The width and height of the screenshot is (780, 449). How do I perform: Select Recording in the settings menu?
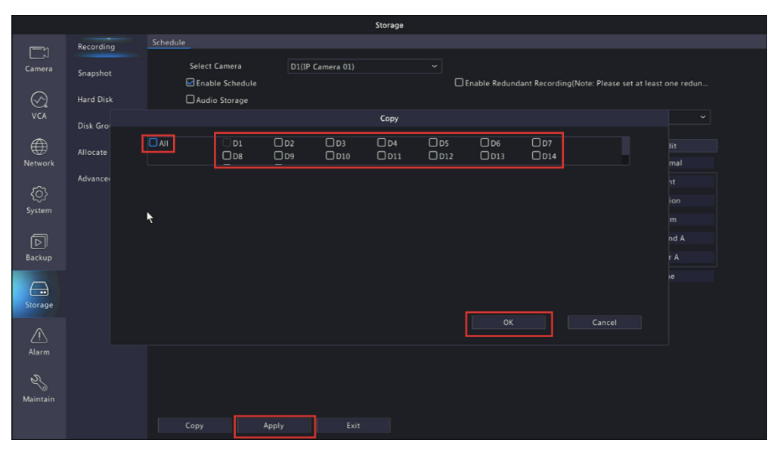tap(95, 45)
